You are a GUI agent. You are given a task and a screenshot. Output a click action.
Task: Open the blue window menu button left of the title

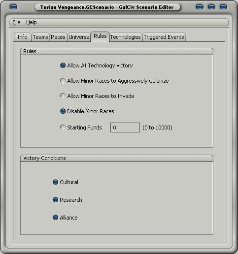[13, 7]
